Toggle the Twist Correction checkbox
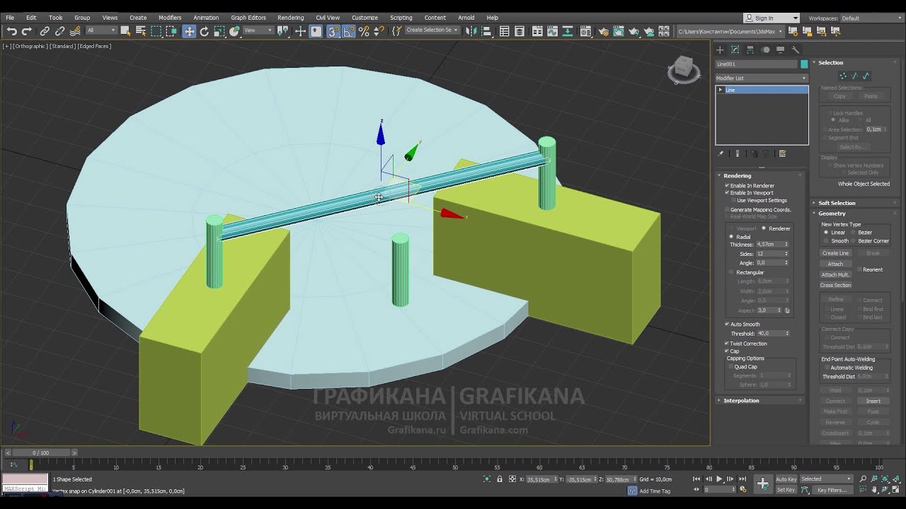 [x=727, y=344]
